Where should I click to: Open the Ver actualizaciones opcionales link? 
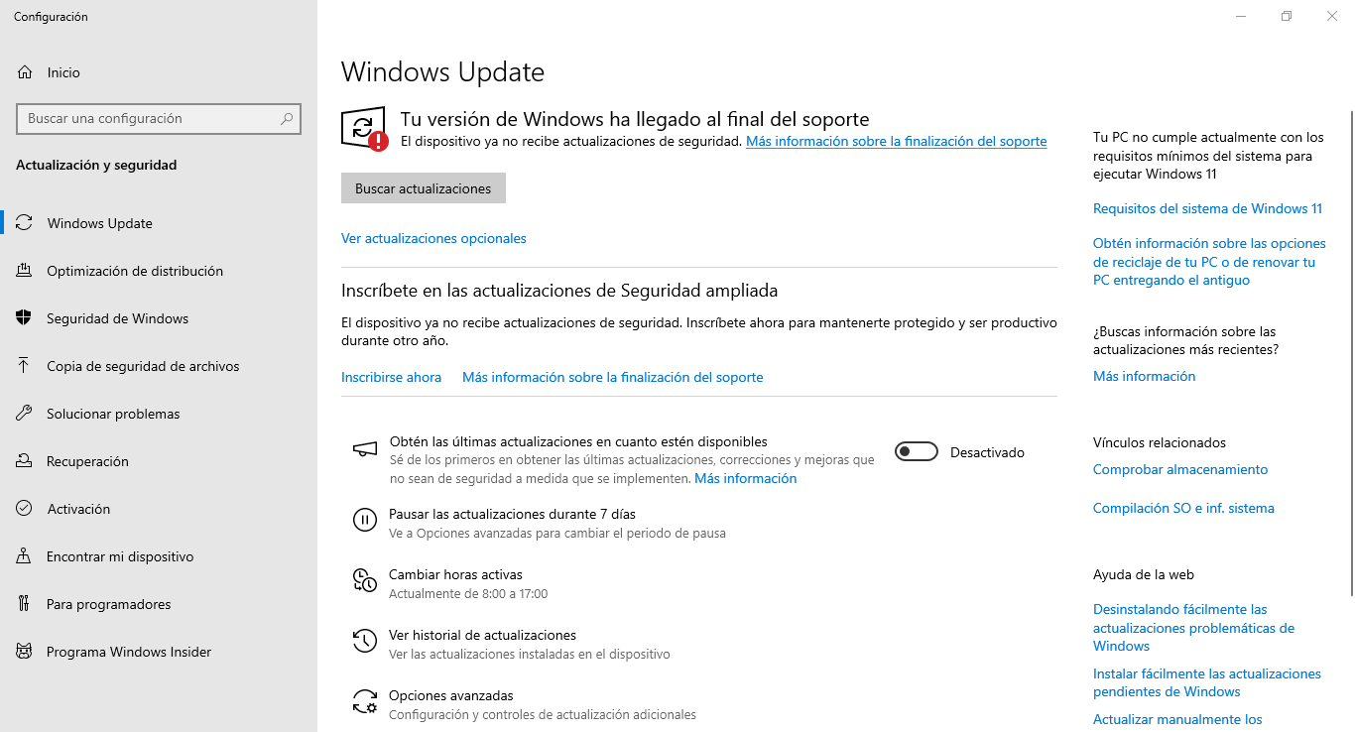coord(433,238)
